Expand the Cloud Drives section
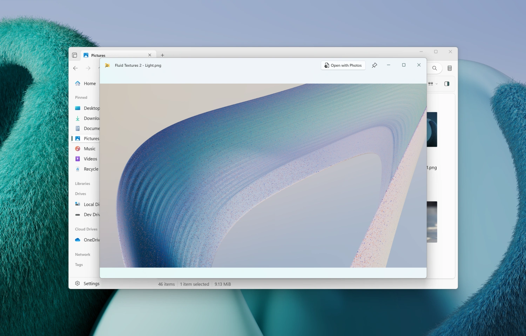Viewport: 526px width, 336px height. coord(86,229)
